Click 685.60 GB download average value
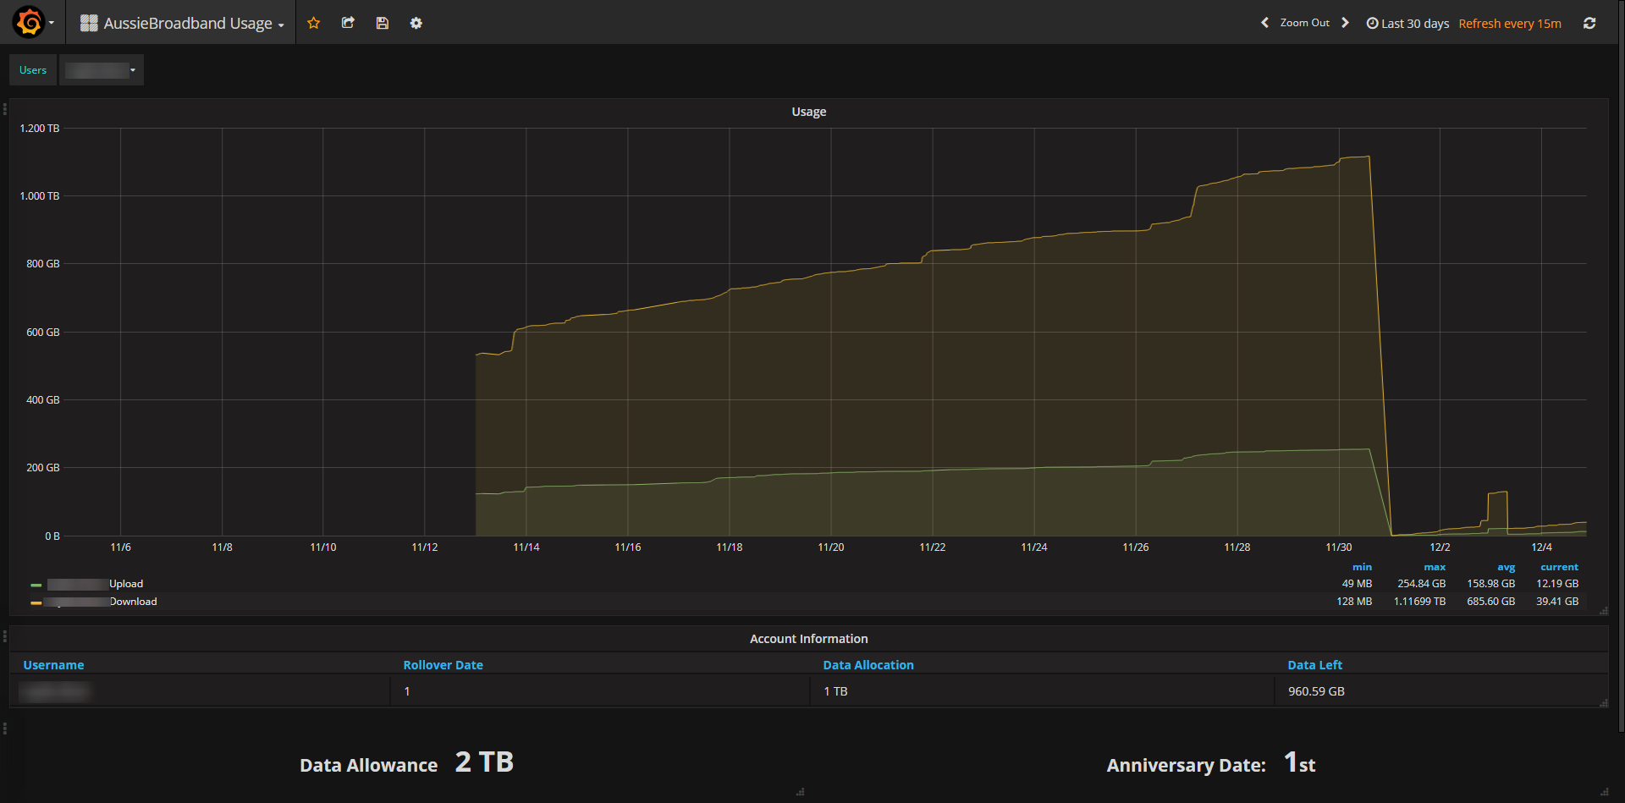The height and width of the screenshot is (803, 1625). click(x=1490, y=602)
